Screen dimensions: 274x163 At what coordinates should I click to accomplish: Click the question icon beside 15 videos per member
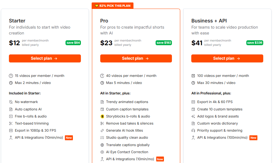coord(11,76)
